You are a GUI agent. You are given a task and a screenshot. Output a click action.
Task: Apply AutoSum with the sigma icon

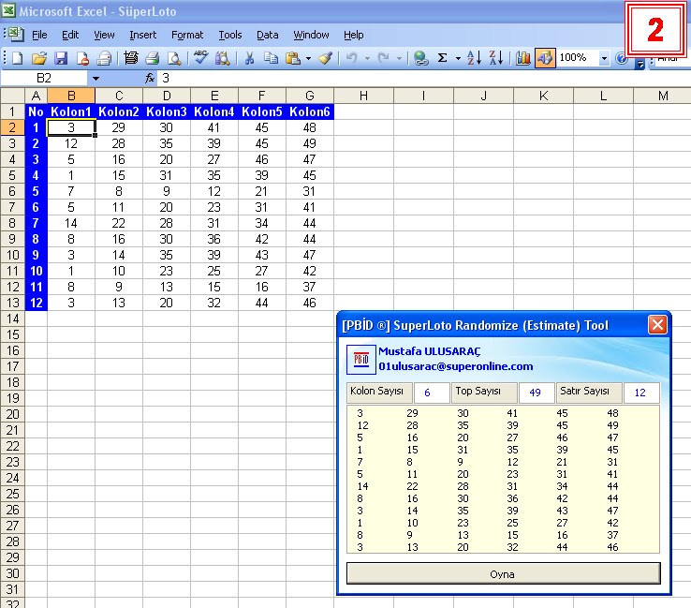(x=442, y=58)
